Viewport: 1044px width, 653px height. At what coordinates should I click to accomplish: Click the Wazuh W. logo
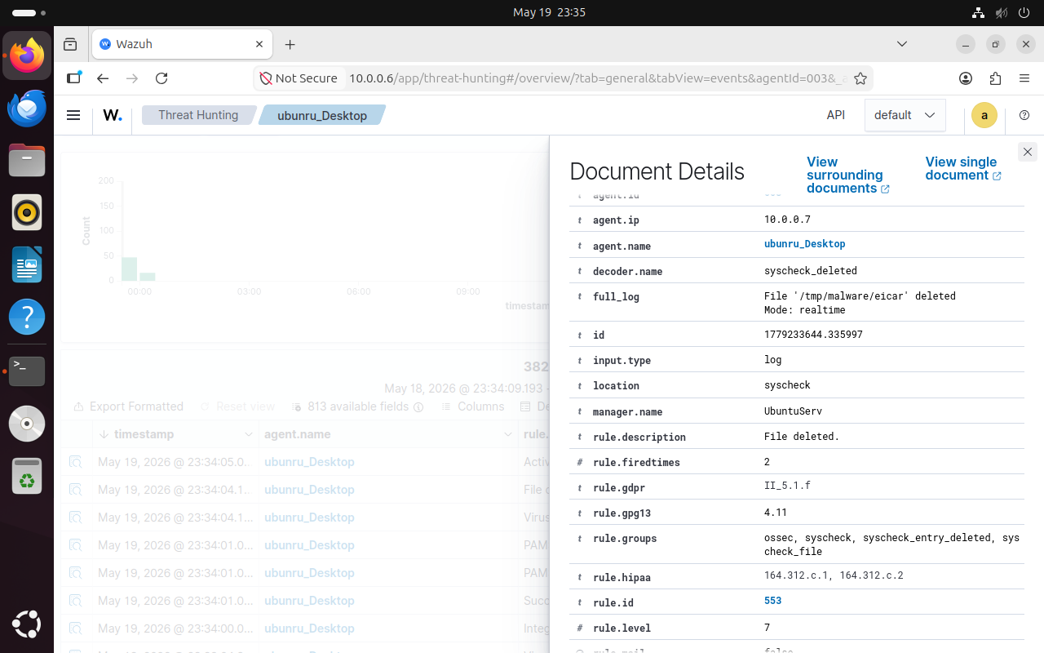[113, 115]
